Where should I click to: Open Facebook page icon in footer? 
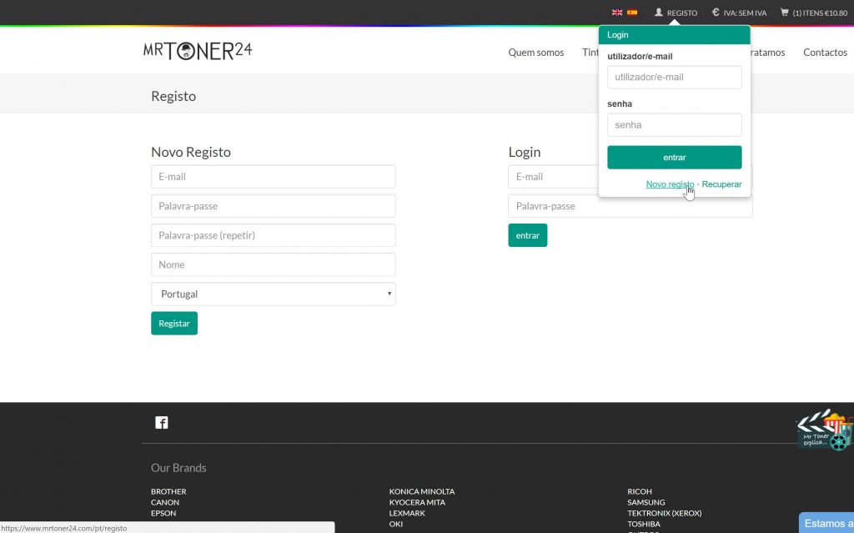pos(162,423)
